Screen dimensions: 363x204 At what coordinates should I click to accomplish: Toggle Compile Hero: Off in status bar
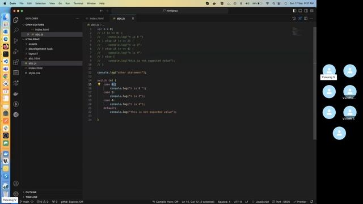(165, 202)
